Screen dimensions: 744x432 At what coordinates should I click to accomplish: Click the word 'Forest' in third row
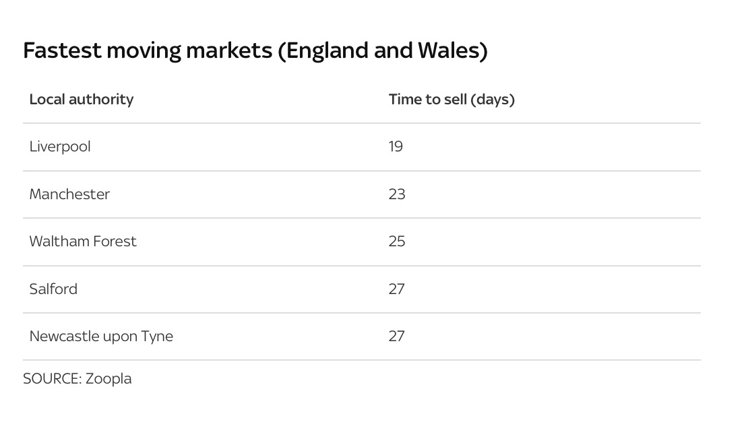pyautogui.click(x=115, y=242)
